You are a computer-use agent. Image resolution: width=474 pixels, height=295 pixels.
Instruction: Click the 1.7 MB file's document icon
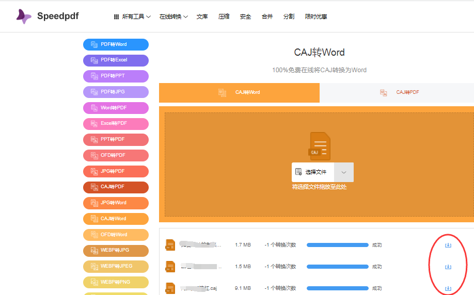(170, 245)
